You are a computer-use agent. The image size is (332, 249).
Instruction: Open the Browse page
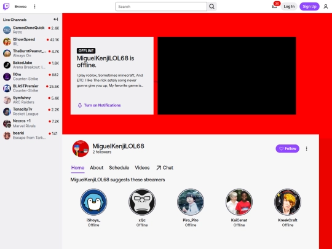[x=20, y=7]
